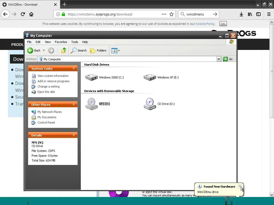
Task: Click Change a setting
Action: 48,86
